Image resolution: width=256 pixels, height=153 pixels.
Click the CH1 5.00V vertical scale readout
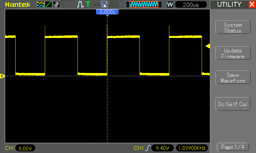click(25, 148)
